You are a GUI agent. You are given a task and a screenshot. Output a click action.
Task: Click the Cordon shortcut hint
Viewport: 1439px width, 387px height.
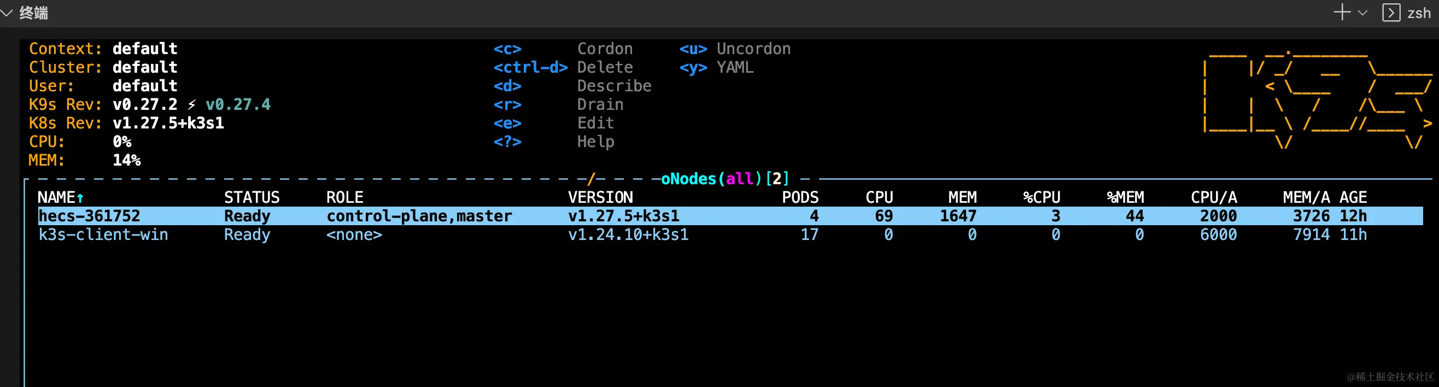tap(605, 49)
